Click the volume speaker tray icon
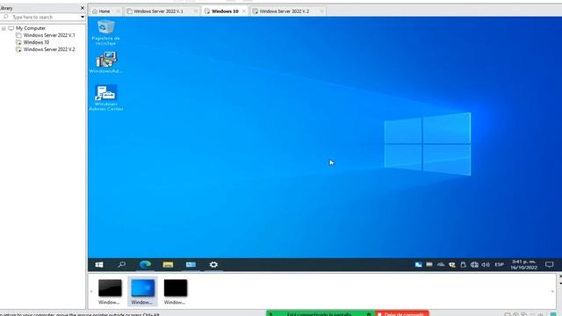Image resolution: width=562 pixels, height=316 pixels. click(486, 265)
